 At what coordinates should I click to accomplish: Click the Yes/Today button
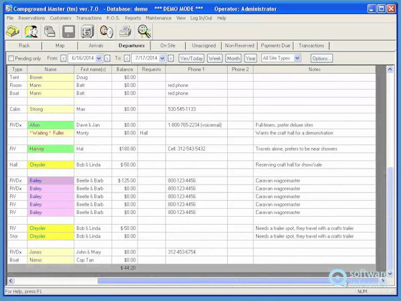(192, 58)
